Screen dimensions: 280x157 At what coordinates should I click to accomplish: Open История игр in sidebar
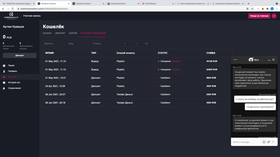click(x=14, y=82)
